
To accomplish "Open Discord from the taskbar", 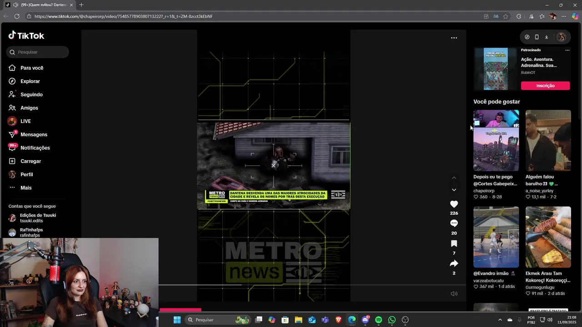I will (x=365, y=320).
